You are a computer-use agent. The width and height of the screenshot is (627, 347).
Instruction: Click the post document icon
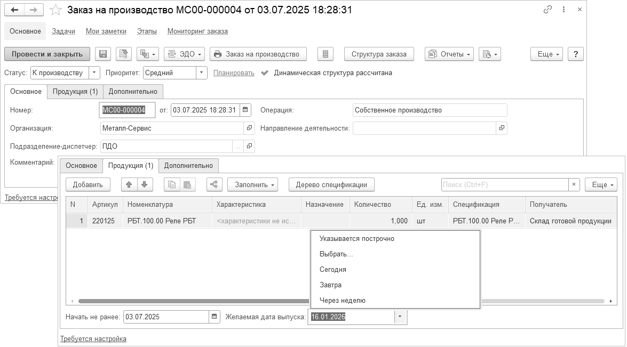pyautogui.click(x=124, y=54)
